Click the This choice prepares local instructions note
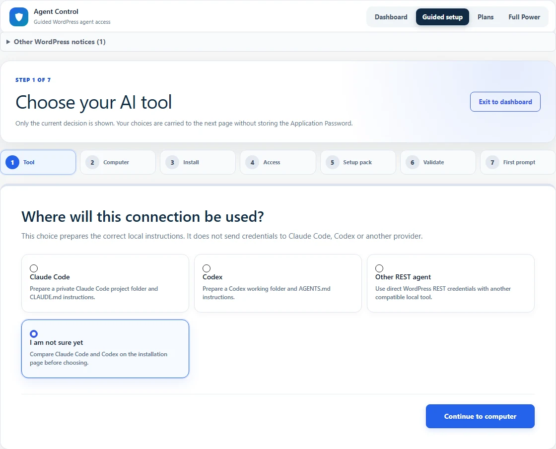 pyautogui.click(x=222, y=236)
